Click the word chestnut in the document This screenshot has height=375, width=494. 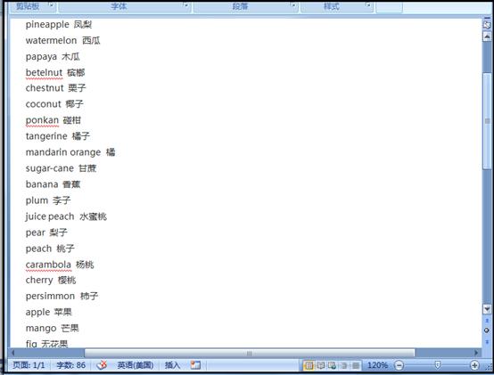click(45, 88)
